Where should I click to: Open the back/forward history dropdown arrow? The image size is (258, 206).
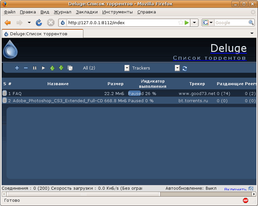click(x=29, y=22)
